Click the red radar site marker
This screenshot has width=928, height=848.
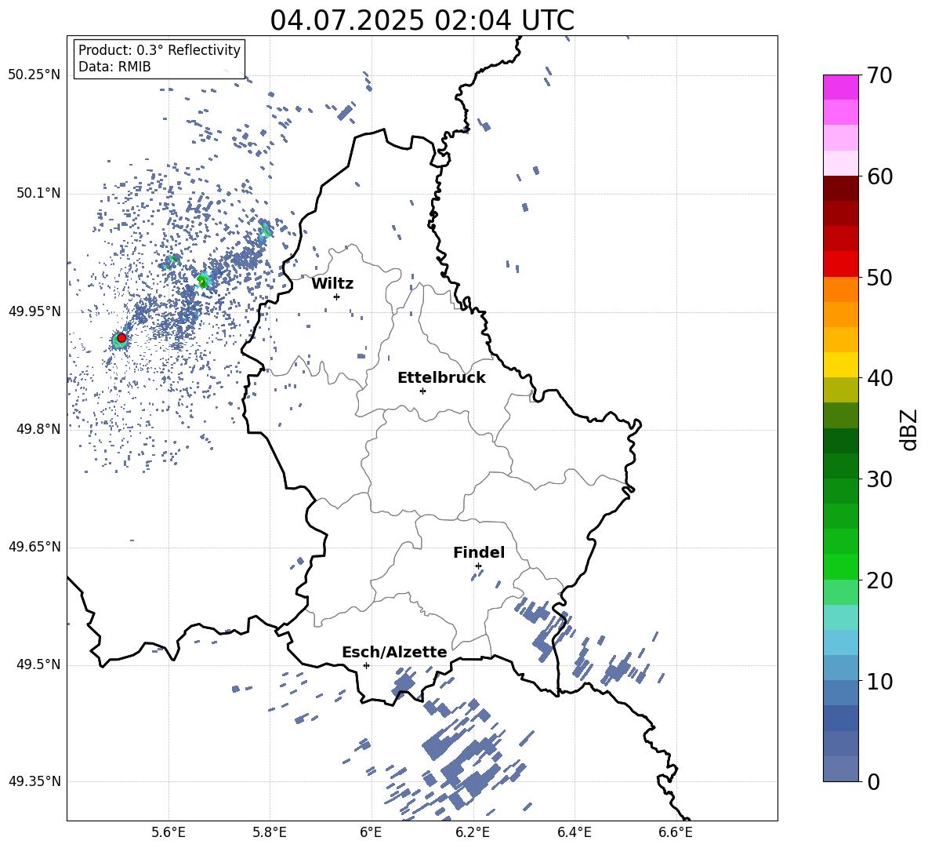click(121, 337)
